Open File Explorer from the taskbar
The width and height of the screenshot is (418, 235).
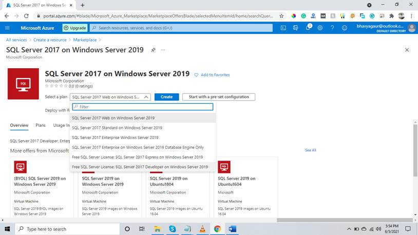point(157,229)
